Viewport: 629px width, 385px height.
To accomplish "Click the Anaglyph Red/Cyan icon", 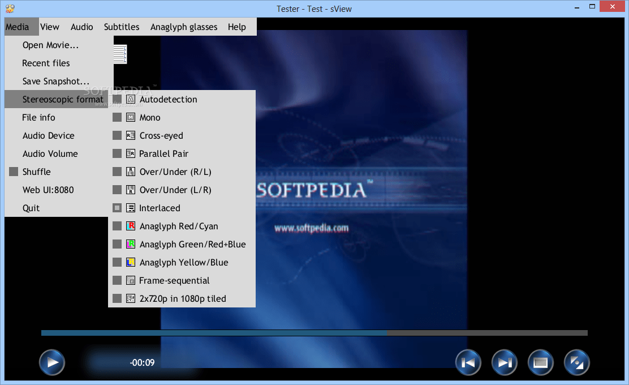I will tap(131, 226).
